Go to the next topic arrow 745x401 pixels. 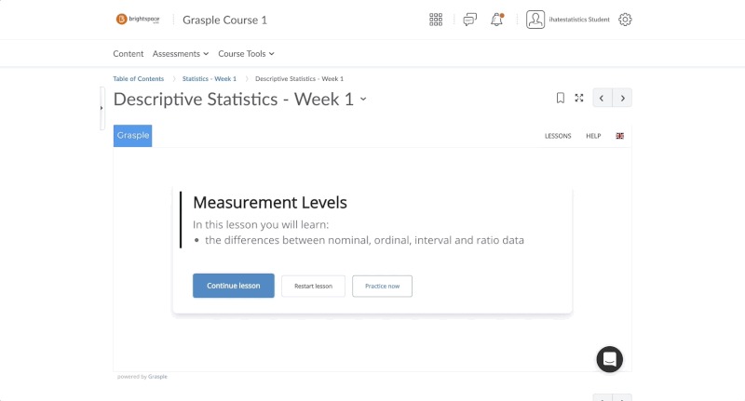click(623, 98)
